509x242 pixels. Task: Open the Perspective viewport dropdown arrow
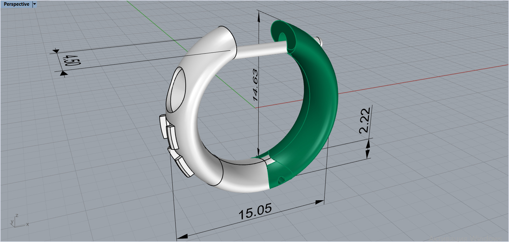click(x=35, y=4)
